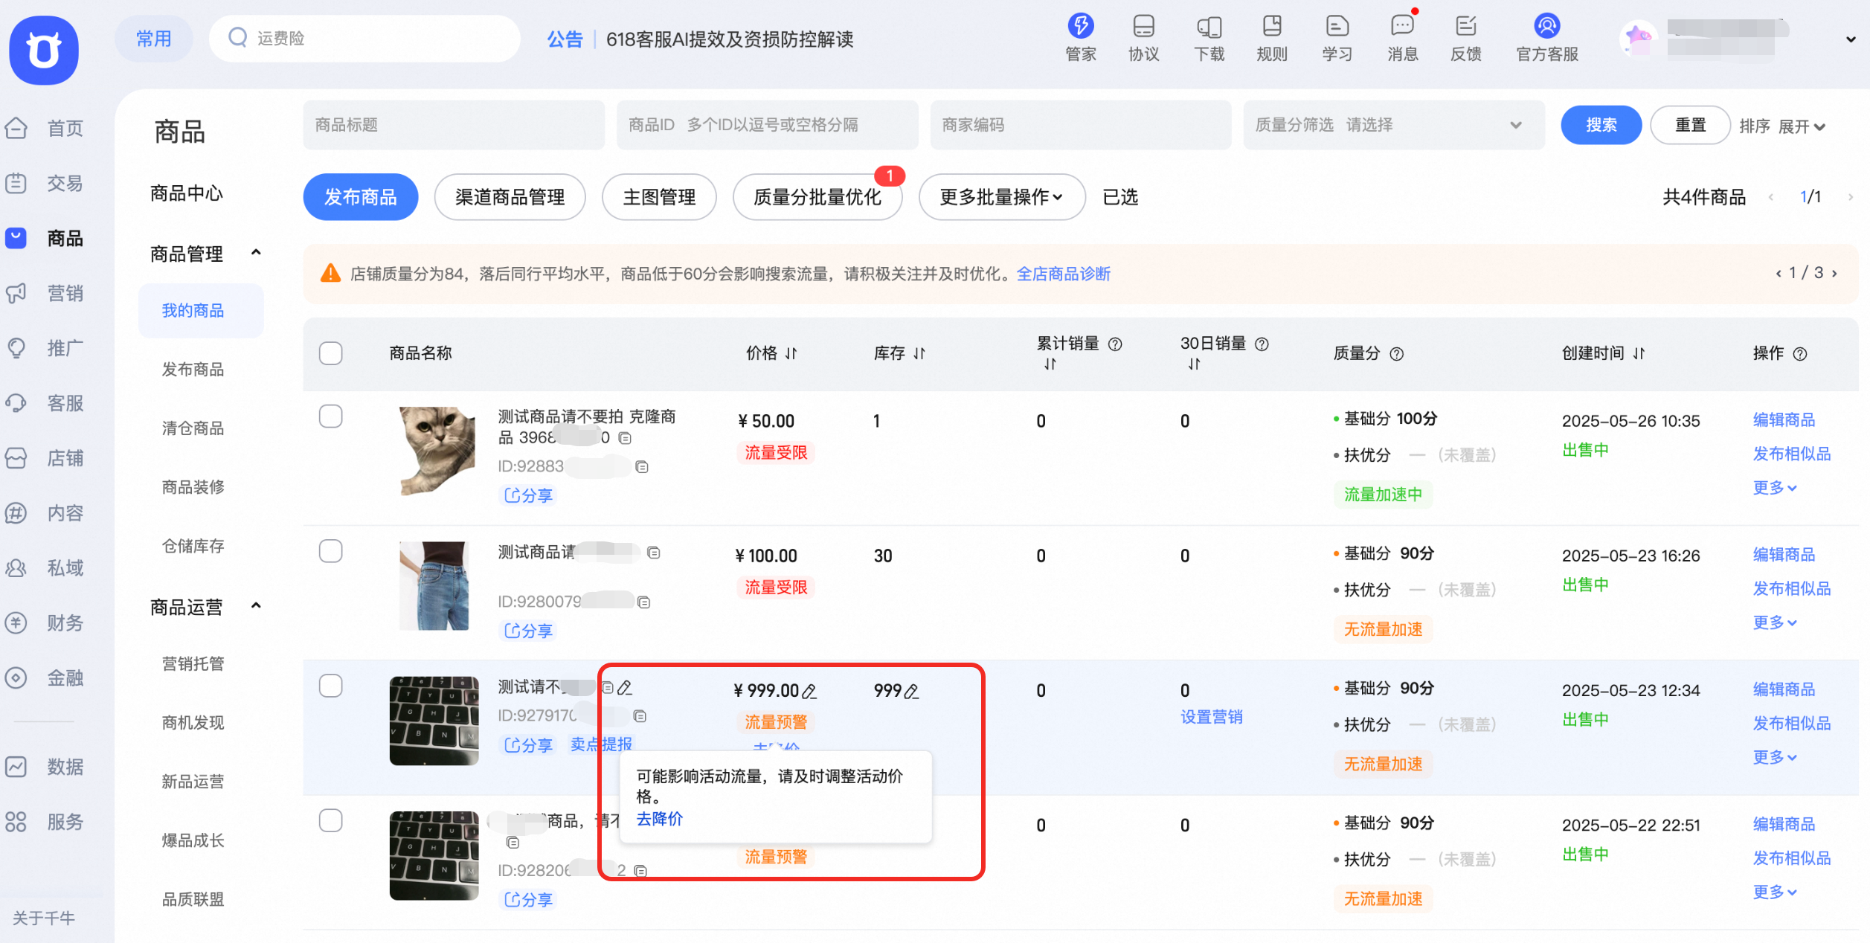Open account dropdown arrow at top right
This screenshot has height=943, width=1870.
click(x=1851, y=39)
